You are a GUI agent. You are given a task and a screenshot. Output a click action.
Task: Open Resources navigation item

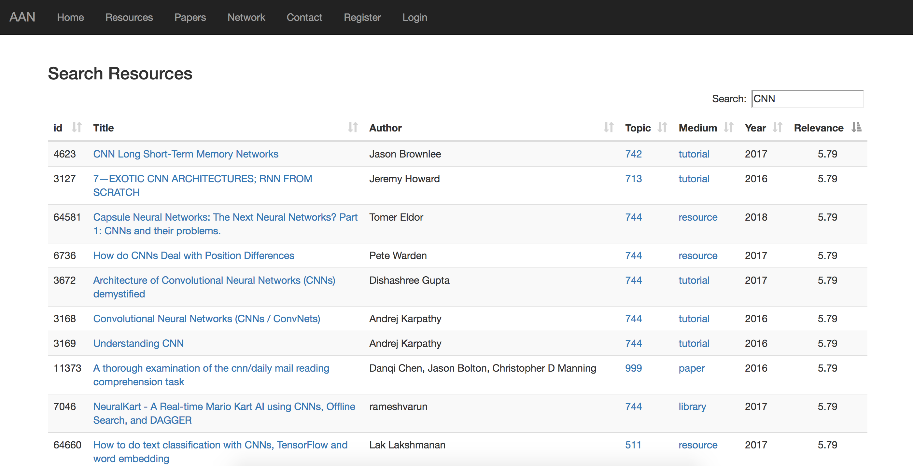coord(129,17)
